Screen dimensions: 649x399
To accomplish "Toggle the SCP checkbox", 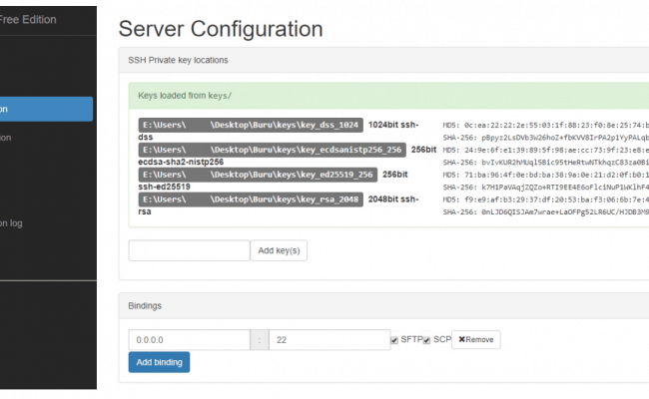I will click(426, 340).
